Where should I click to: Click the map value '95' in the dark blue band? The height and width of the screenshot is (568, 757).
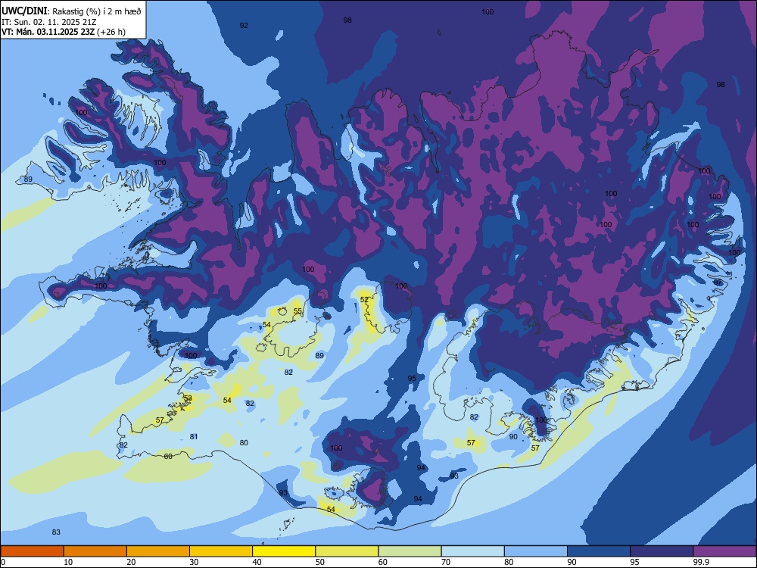tap(412, 378)
